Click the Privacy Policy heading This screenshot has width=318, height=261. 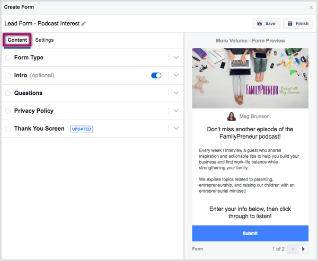pyautogui.click(x=34, y=111)
